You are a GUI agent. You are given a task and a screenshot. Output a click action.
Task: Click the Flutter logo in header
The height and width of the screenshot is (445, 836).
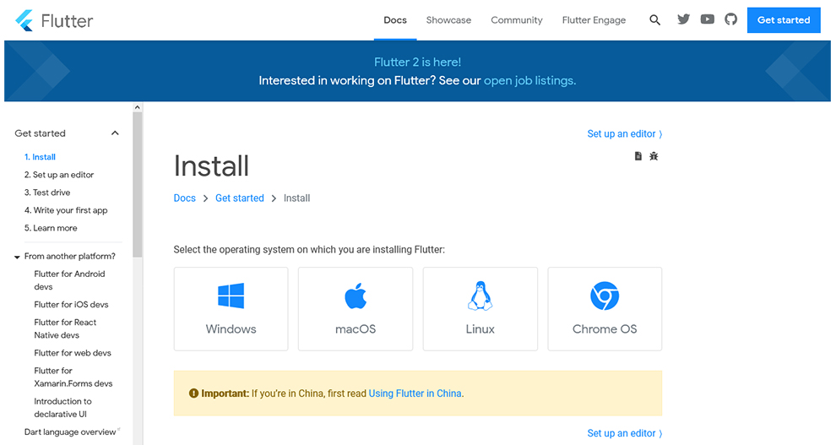pyautogui.click(x=54, y=21)
